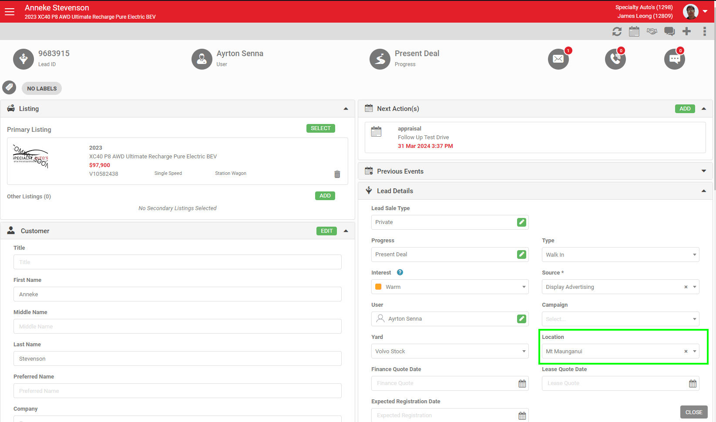
Task: Collapse the Listing panel
Action: pos(346,109)
